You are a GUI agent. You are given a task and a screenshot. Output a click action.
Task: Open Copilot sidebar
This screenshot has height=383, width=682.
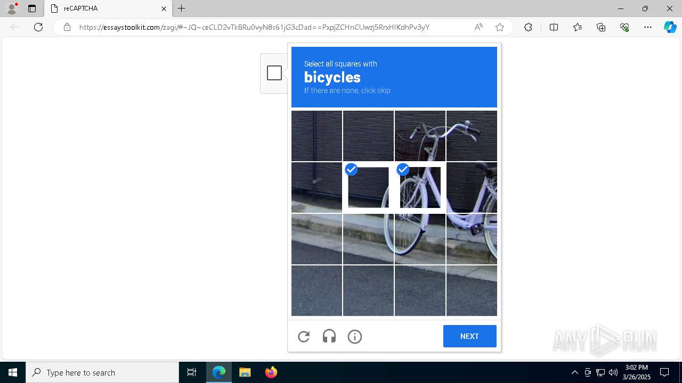[x=670, y=27]
